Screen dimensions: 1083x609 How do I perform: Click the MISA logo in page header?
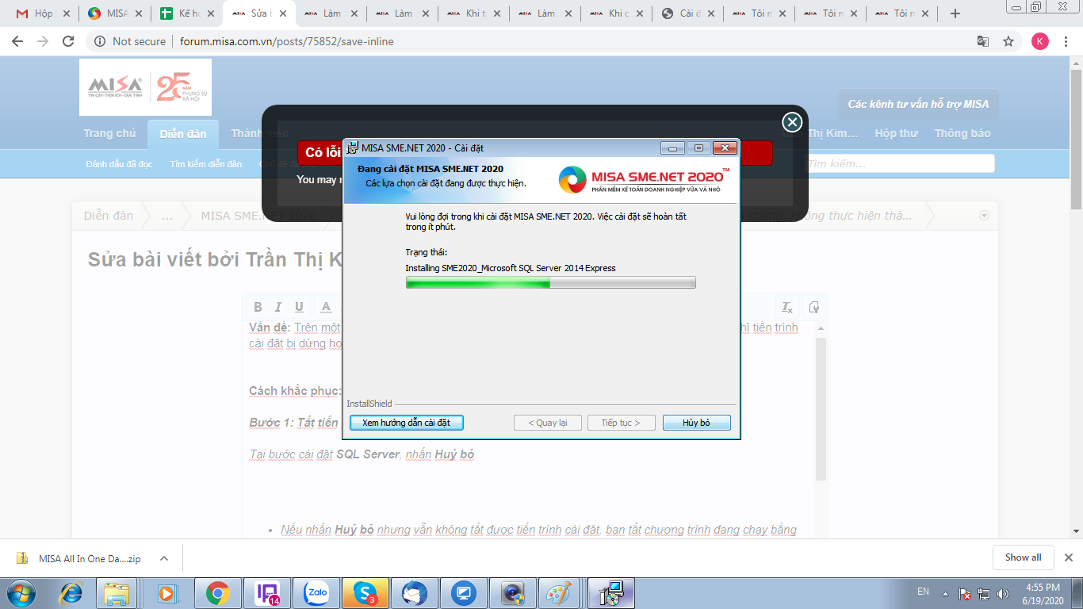[x=145, y=87]
